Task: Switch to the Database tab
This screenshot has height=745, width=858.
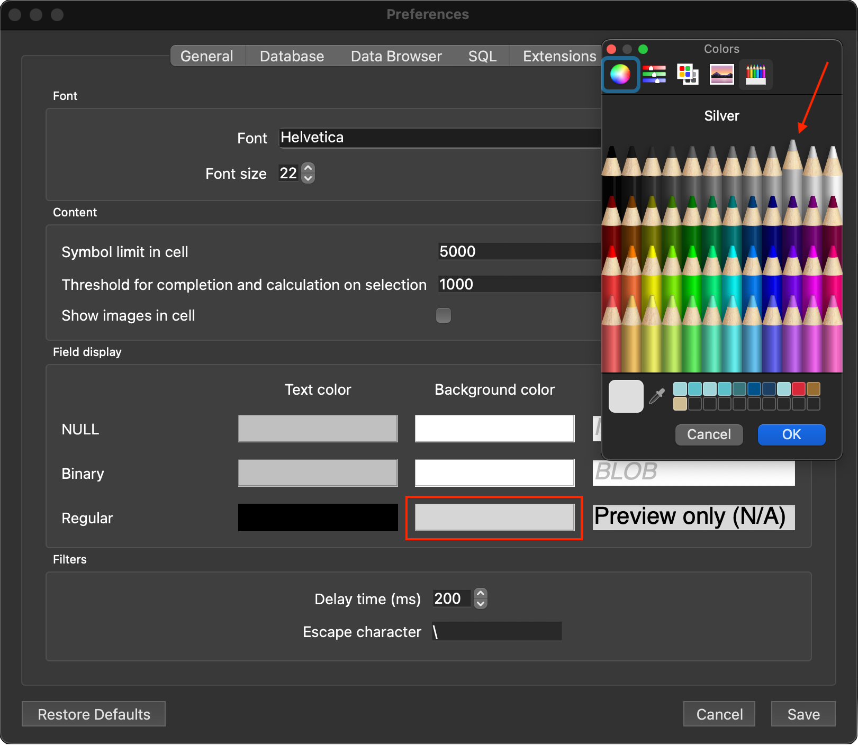Action: [292, 56]
